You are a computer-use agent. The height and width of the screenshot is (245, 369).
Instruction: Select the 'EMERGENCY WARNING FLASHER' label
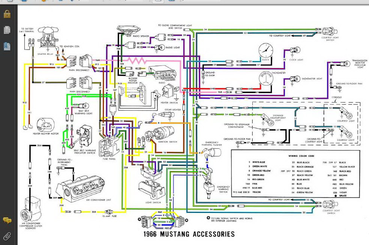coord(211,144)
